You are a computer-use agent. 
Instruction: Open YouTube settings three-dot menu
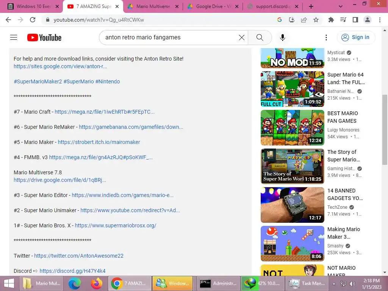[x=326, y=38]
